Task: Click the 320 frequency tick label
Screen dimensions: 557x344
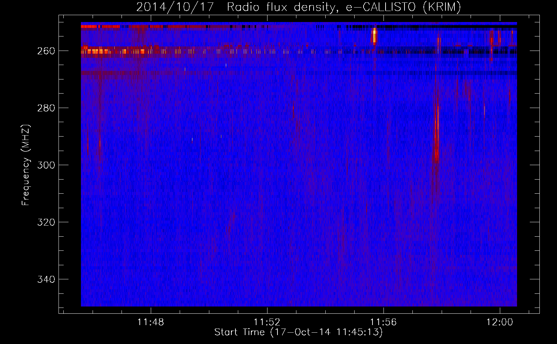Action: pyautogui.click(x=46, y=222)
